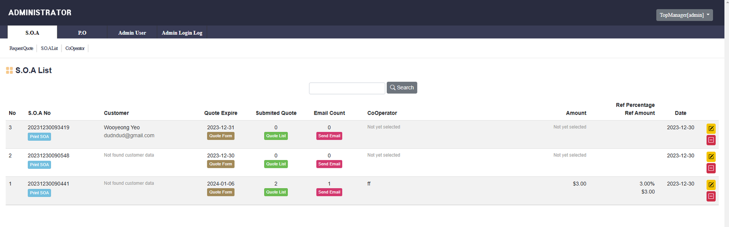Go to Admin Login Log tab
729x227 pixels.
tap(182, 33)
